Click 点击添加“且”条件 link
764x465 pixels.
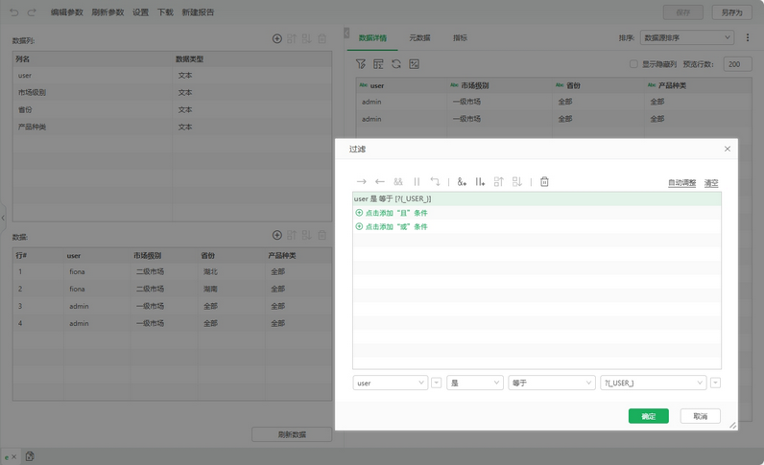pos(396,213)
